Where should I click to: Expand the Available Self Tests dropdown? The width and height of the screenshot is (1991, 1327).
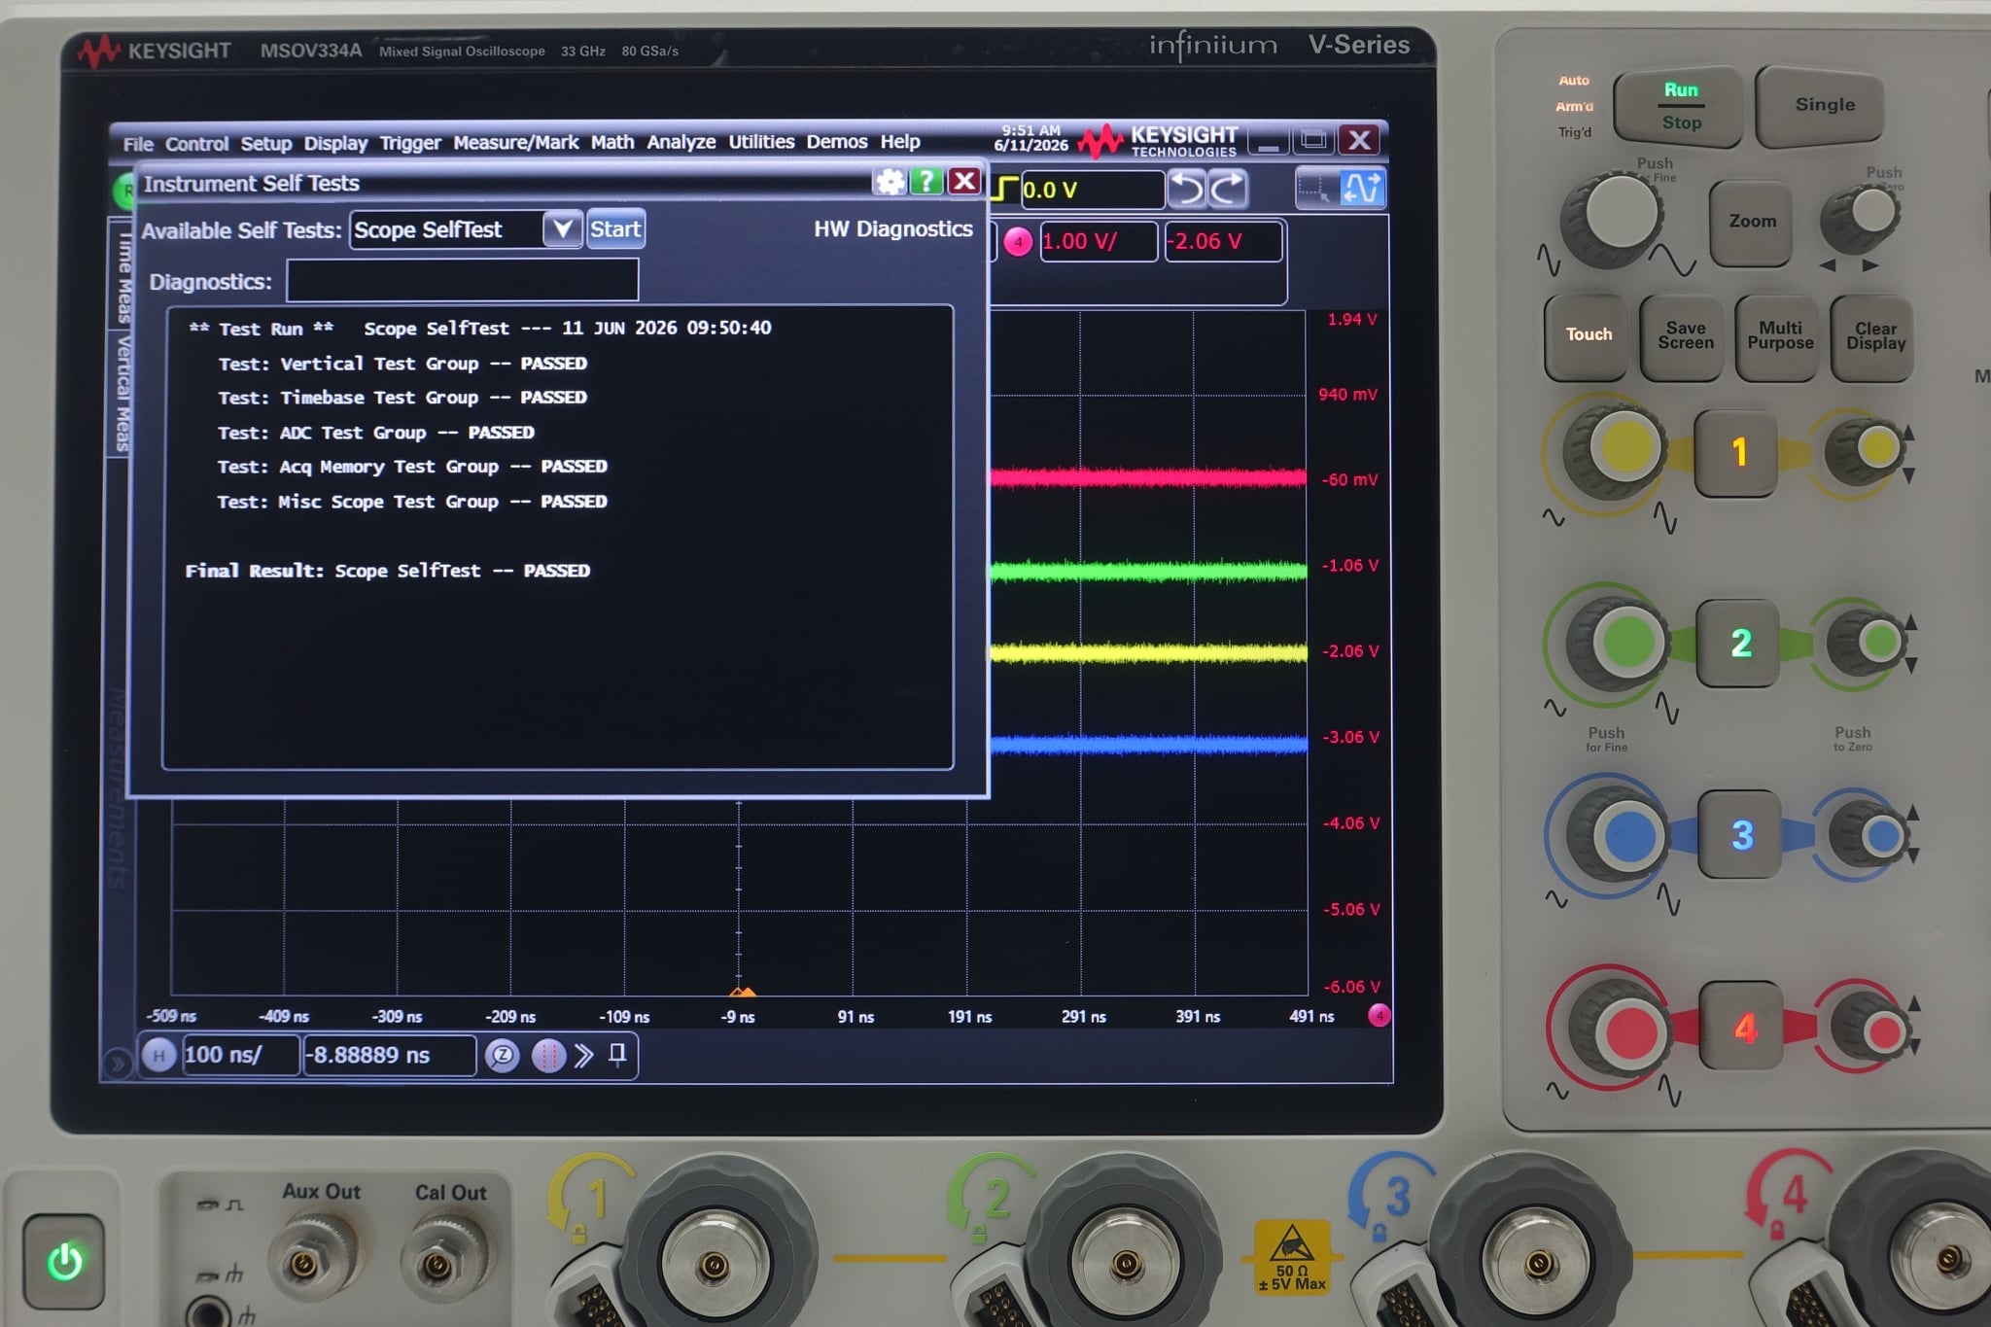tap(562, 229)
